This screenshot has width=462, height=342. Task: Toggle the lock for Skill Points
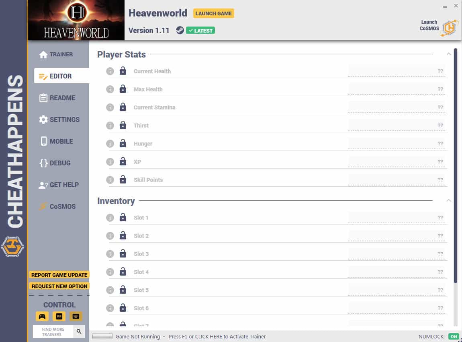point(123,179)
